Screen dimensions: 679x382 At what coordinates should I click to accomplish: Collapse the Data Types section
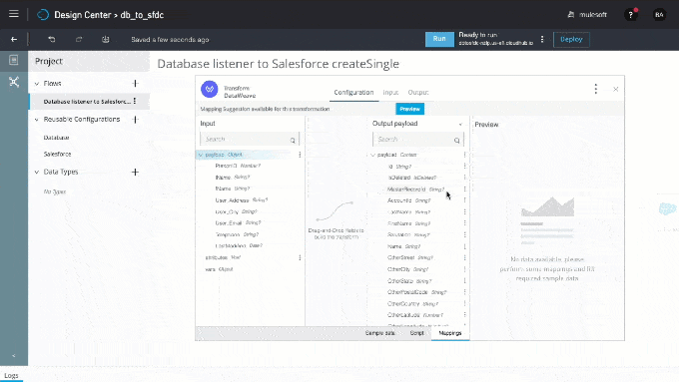click(x=36, y=172)
